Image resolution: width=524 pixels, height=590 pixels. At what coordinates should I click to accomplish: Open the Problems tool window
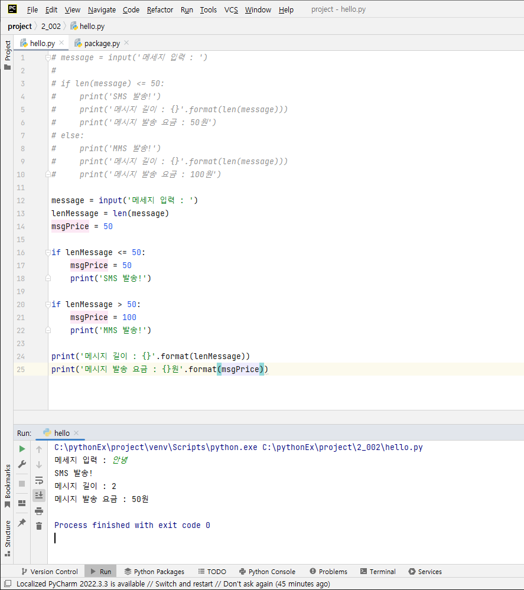[x=328, y=571]
